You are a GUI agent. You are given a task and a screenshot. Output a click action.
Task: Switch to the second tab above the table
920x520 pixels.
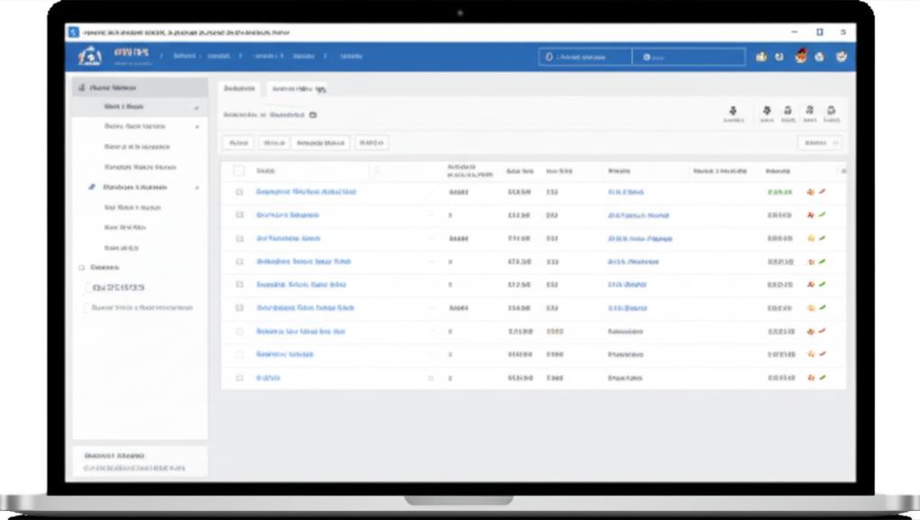[298, 89]
